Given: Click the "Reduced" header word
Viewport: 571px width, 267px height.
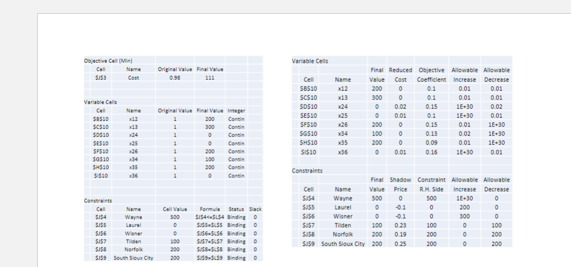Looking at the screenshot, I should (x=401, y=70).
